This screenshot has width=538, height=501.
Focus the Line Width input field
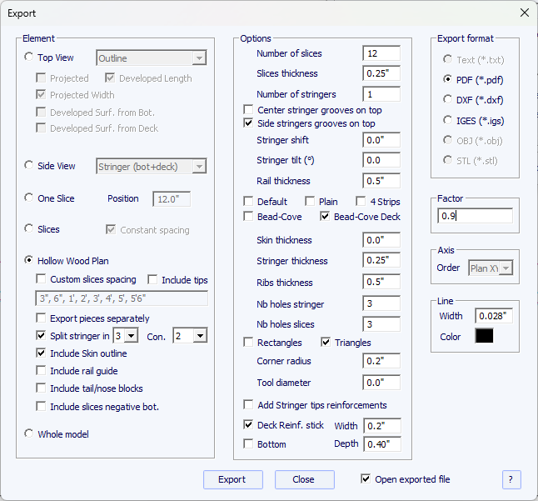click(x=494, y=316)
